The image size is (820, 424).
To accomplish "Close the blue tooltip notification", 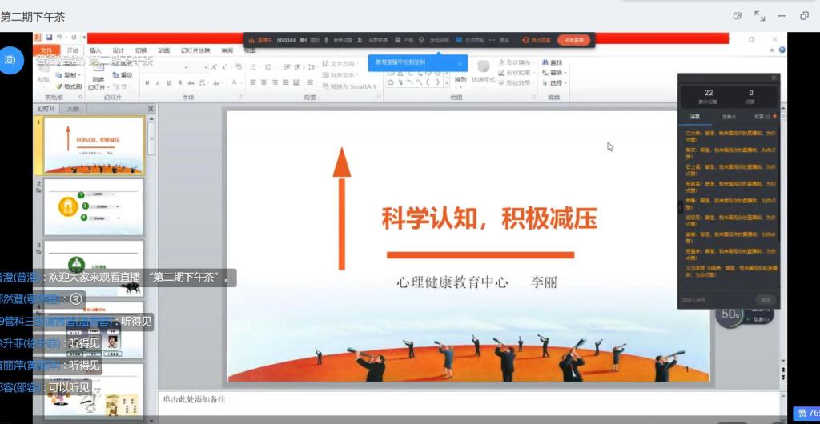I will [x=460, y=64].
